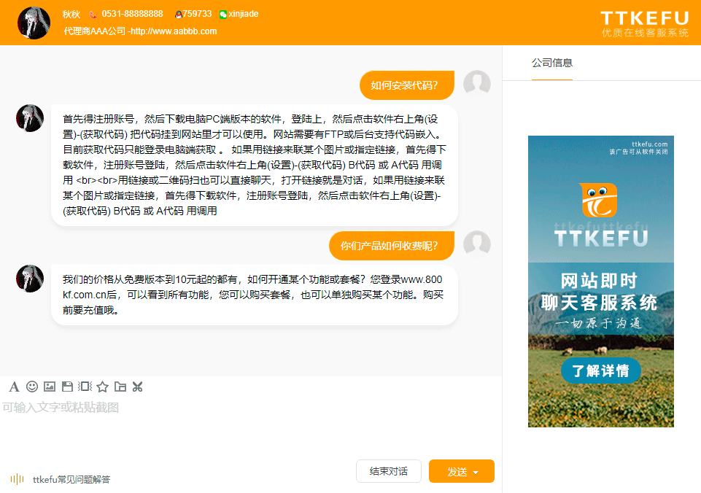
Task: Open the ttkefu常见问题解答 link
Action: pyautogui.click(x=71, y=479)
